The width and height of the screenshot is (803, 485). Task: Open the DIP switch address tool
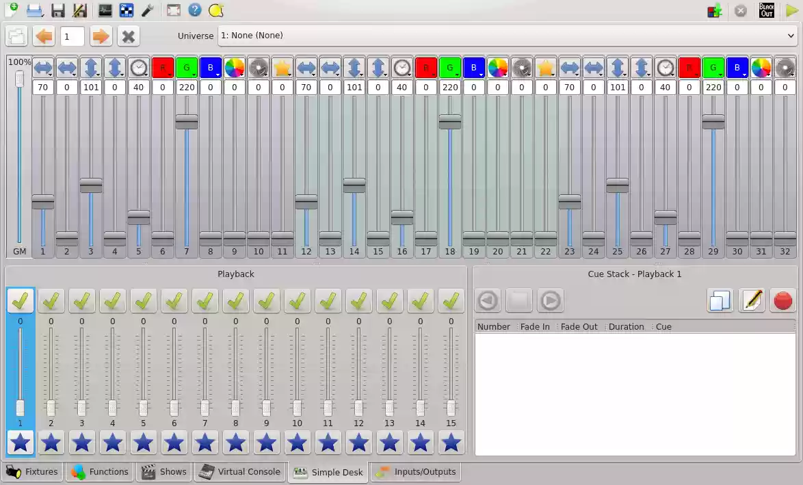[127, 10]
